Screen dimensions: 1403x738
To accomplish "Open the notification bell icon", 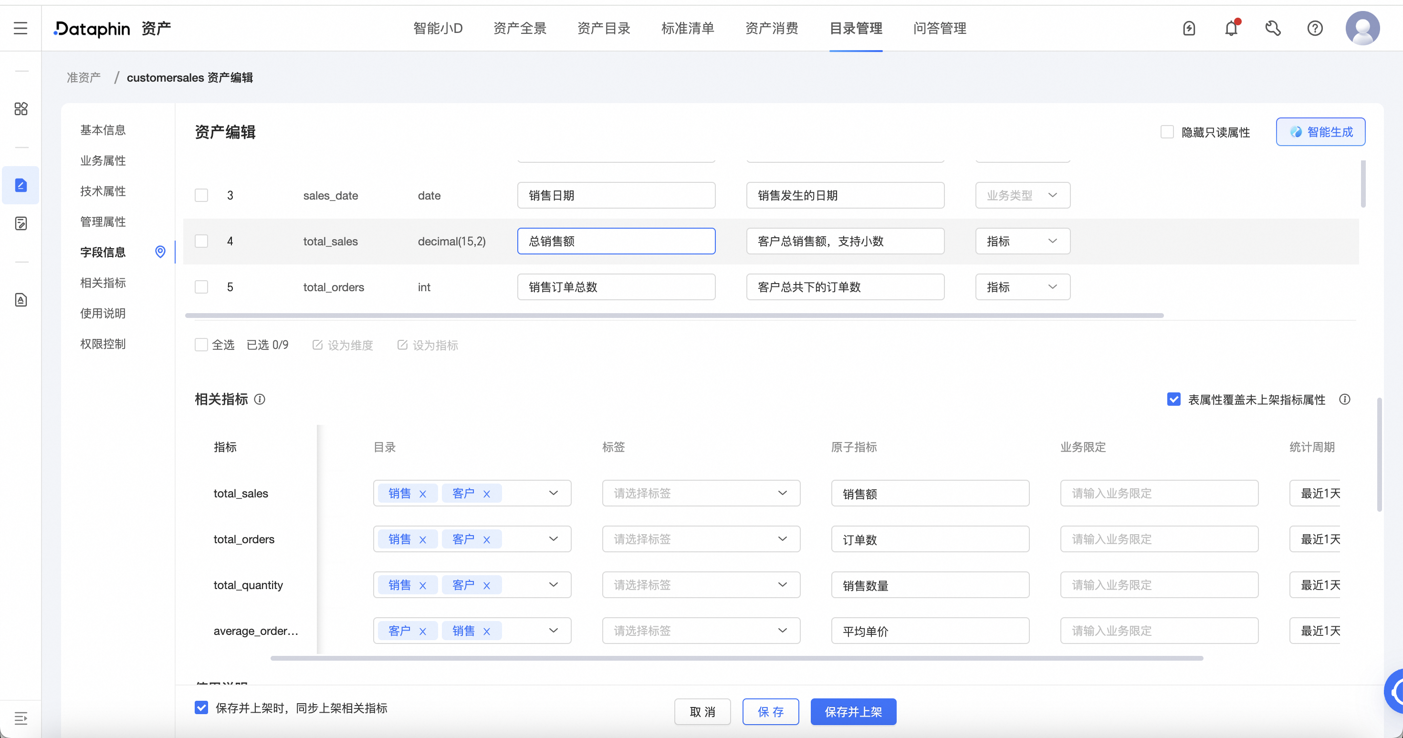I will (1231, 28).
